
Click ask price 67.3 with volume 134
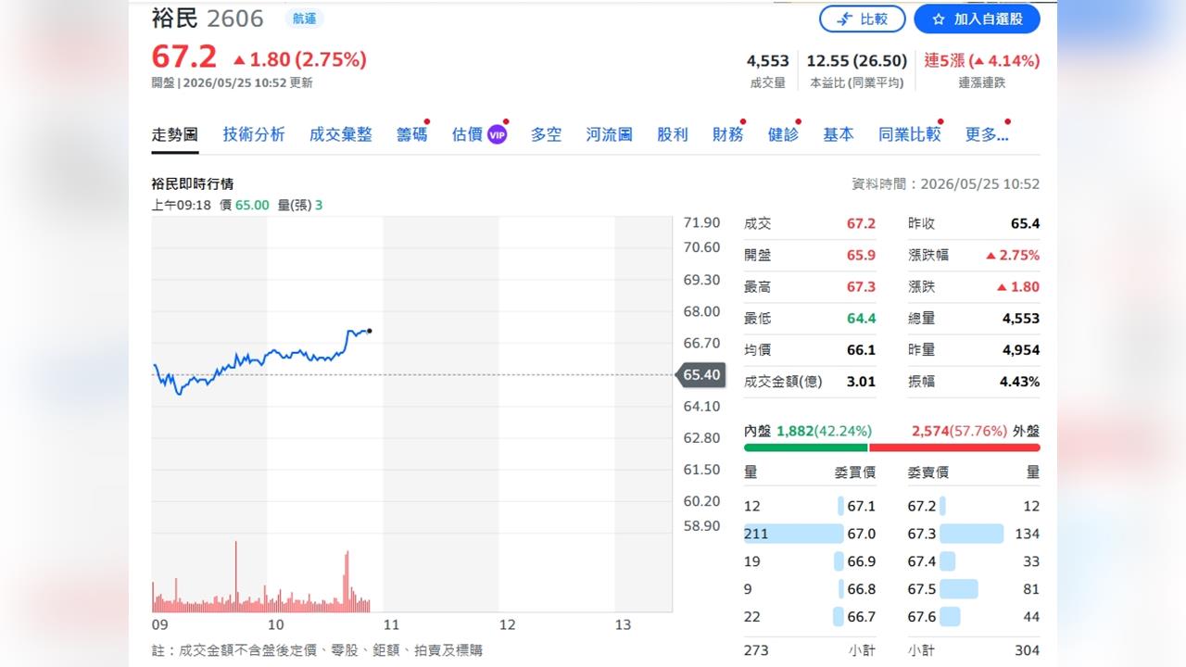pyautogui.click(x=974, y=534)
